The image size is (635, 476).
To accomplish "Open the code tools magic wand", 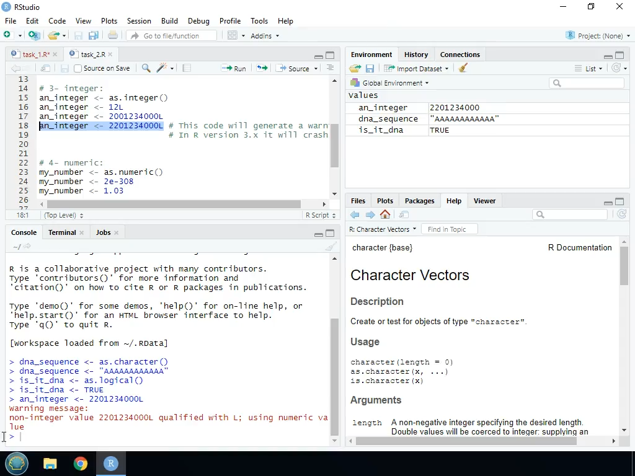I will click(162, 68).
